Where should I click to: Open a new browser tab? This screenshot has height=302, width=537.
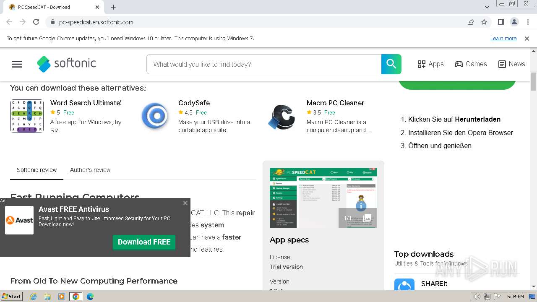113,7
